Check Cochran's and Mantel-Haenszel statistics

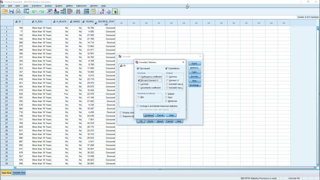138,106
